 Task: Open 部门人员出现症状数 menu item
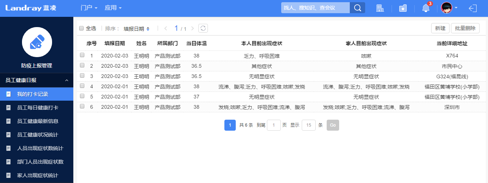37,162
